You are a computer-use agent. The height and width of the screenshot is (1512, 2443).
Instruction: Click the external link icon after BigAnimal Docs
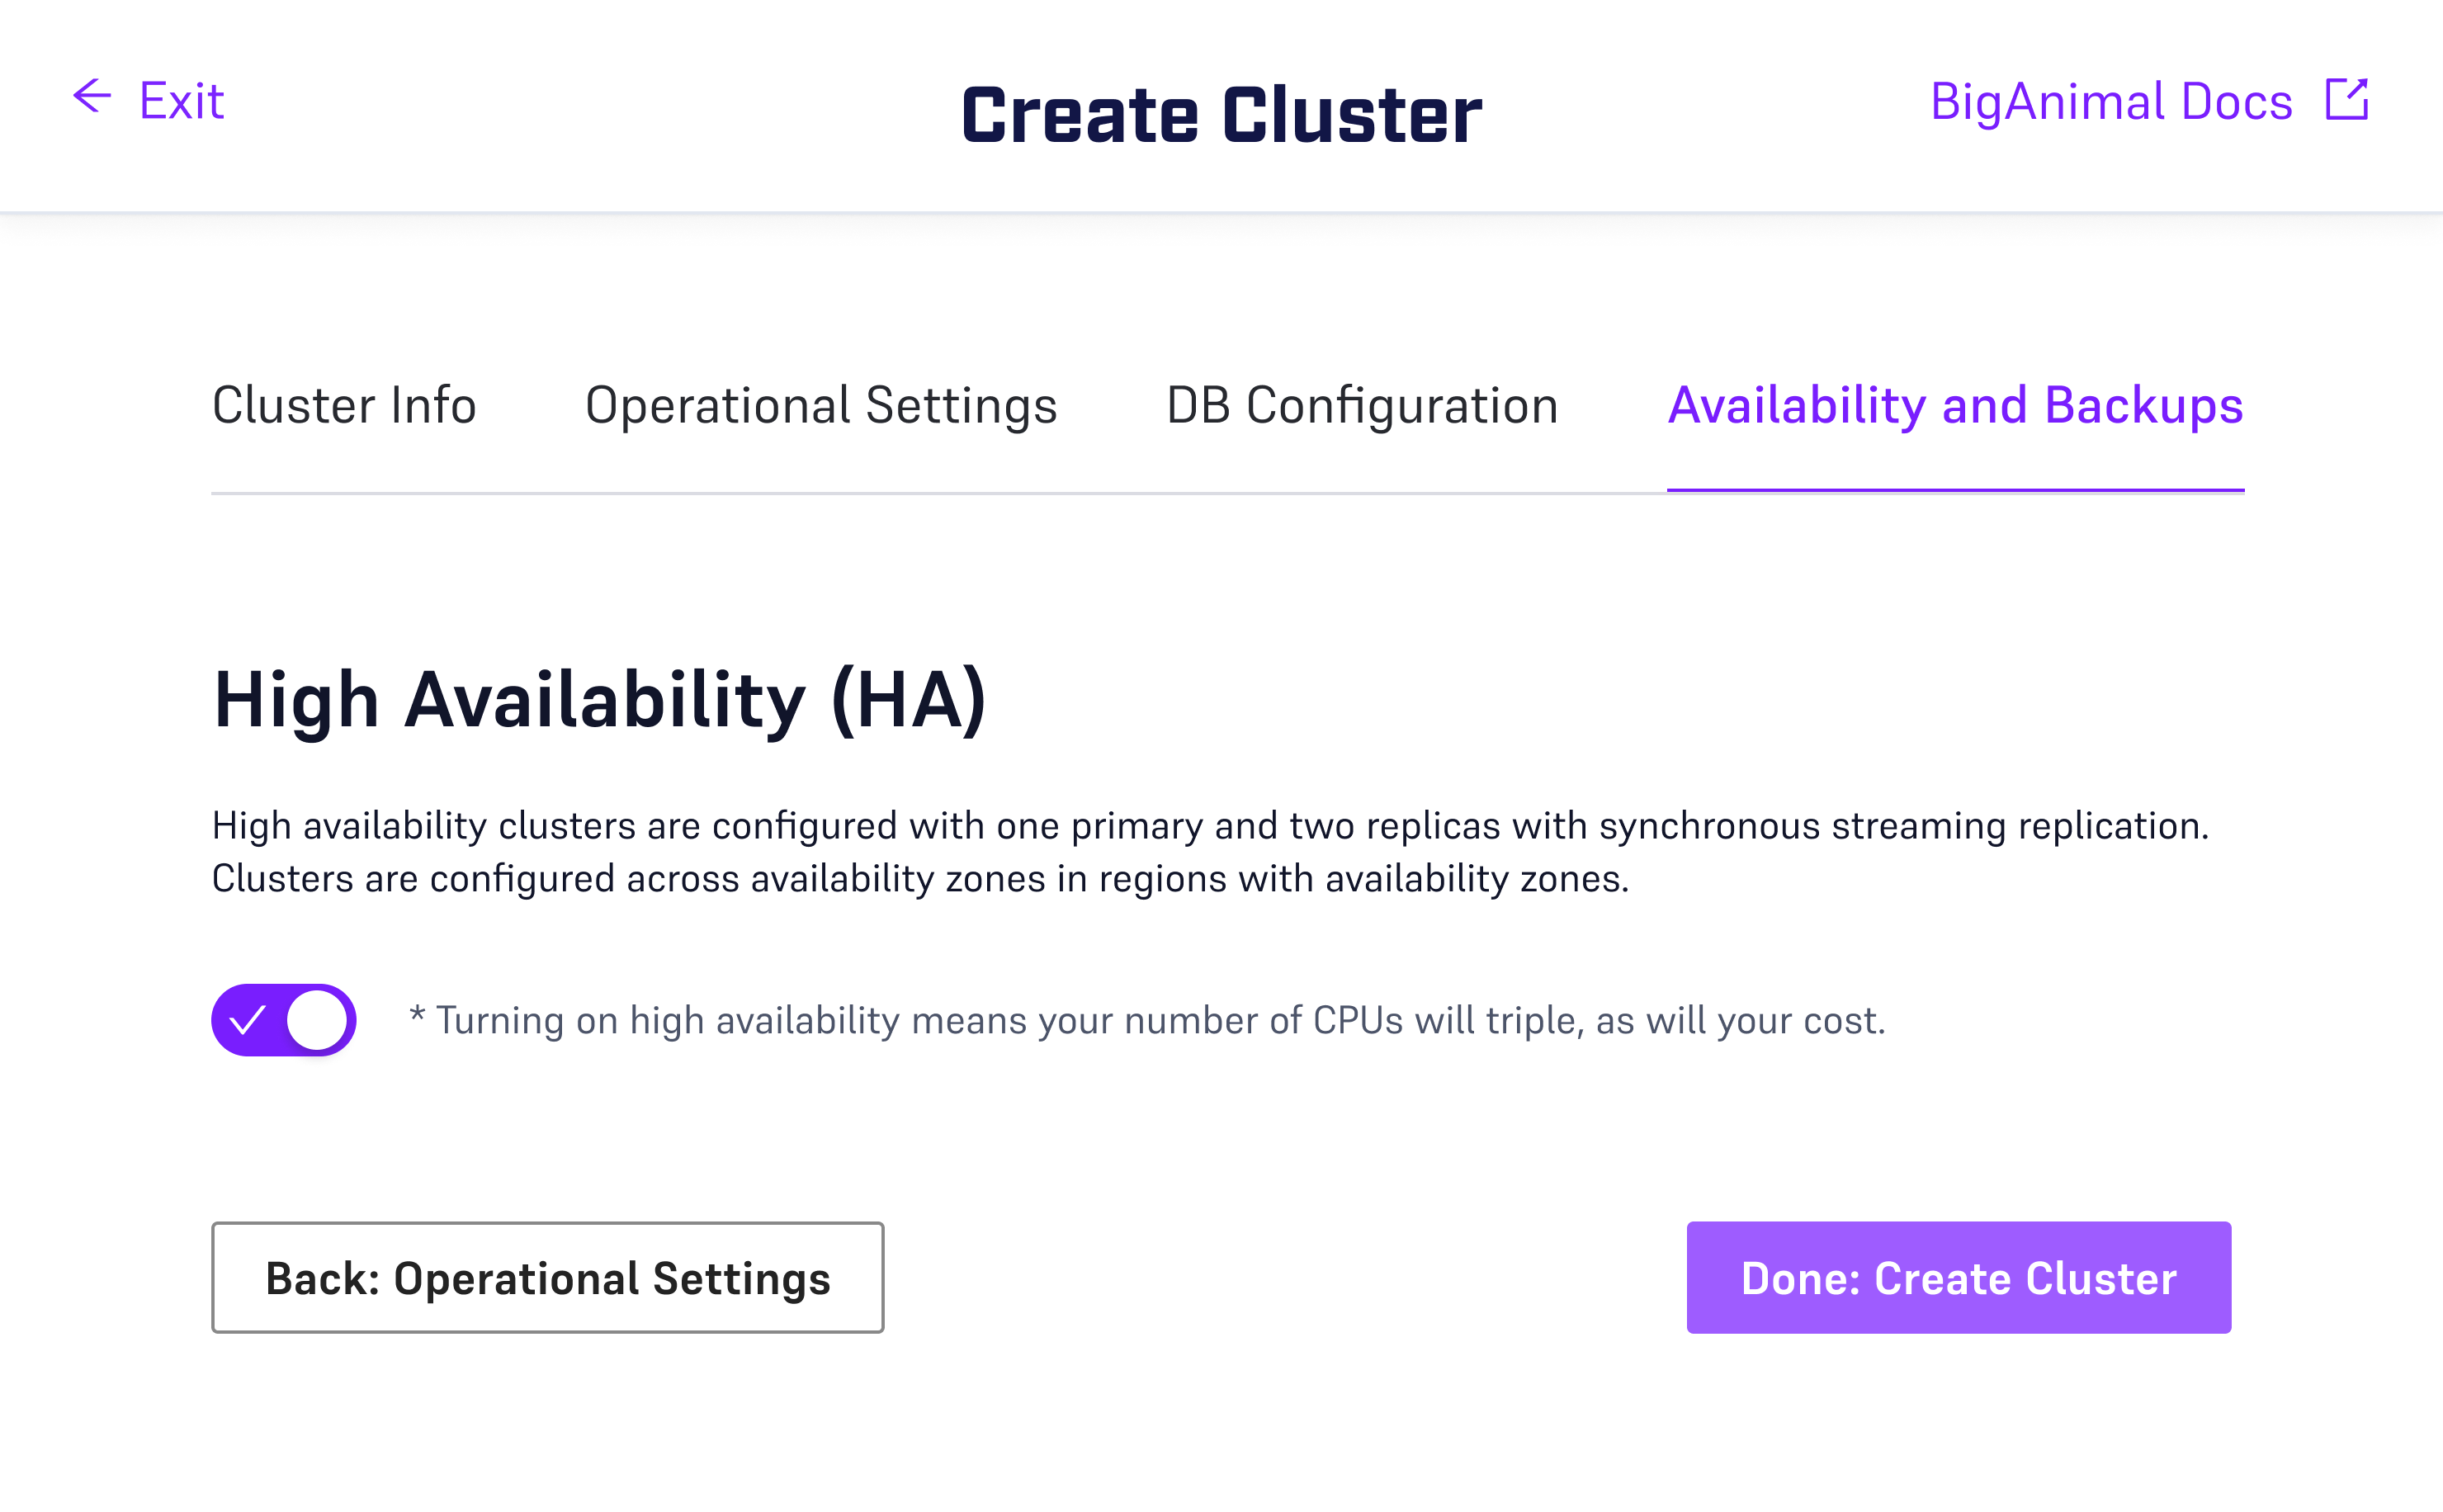pyautogui.click(x=2346, y=100)
